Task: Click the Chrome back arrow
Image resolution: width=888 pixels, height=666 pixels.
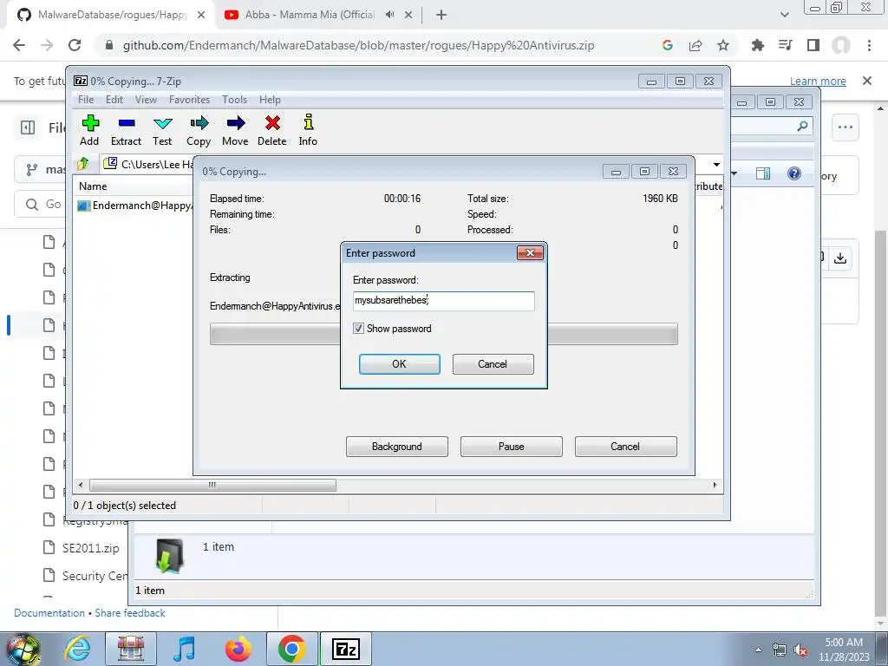Action: (x=19, y=45)
